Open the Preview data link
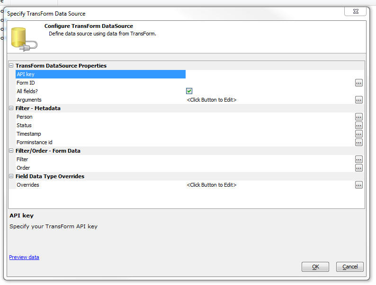 (x=24, y=257)
